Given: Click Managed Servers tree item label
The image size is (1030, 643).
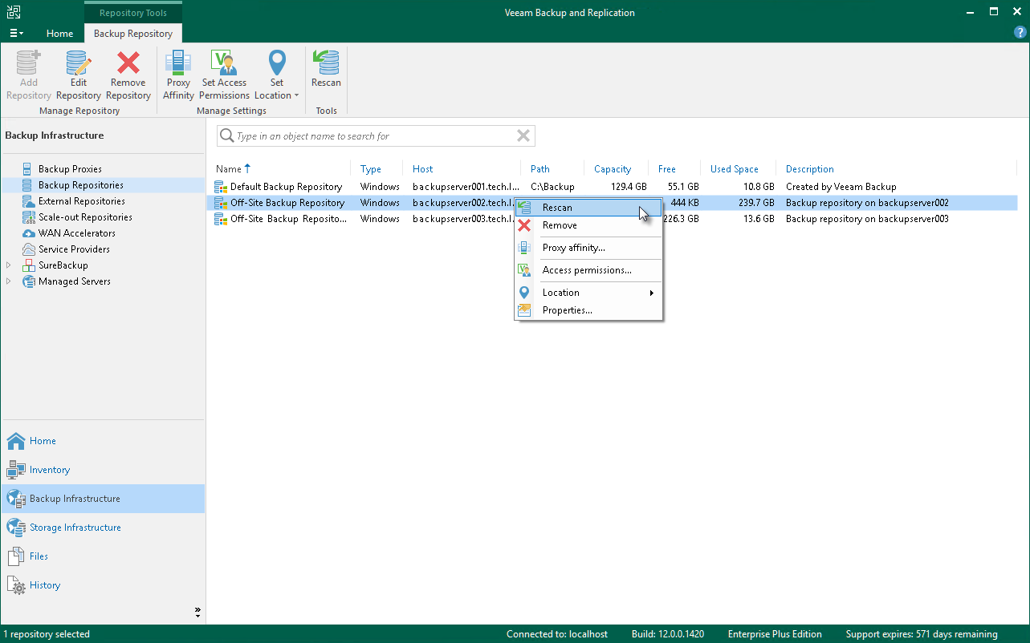Looking at the screenshot, I should coord(75,281).
